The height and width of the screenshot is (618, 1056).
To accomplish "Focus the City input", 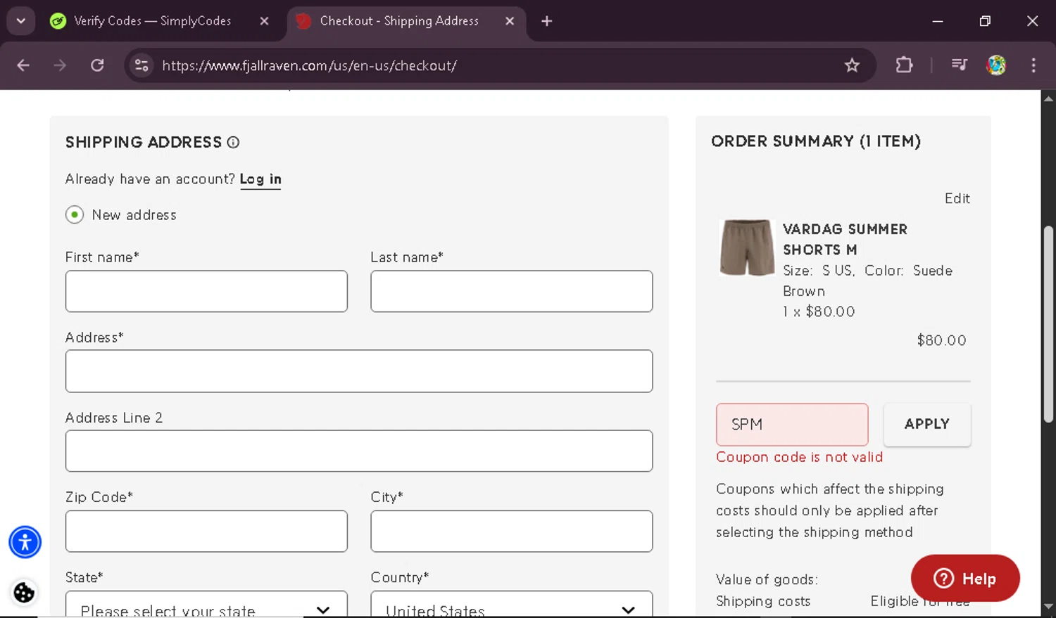I will 512,531.
